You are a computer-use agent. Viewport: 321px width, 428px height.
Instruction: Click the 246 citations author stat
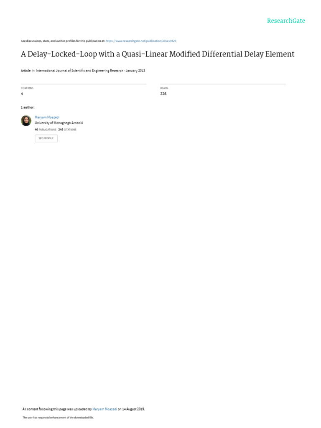pyautogui.click(x=67, y=130)
